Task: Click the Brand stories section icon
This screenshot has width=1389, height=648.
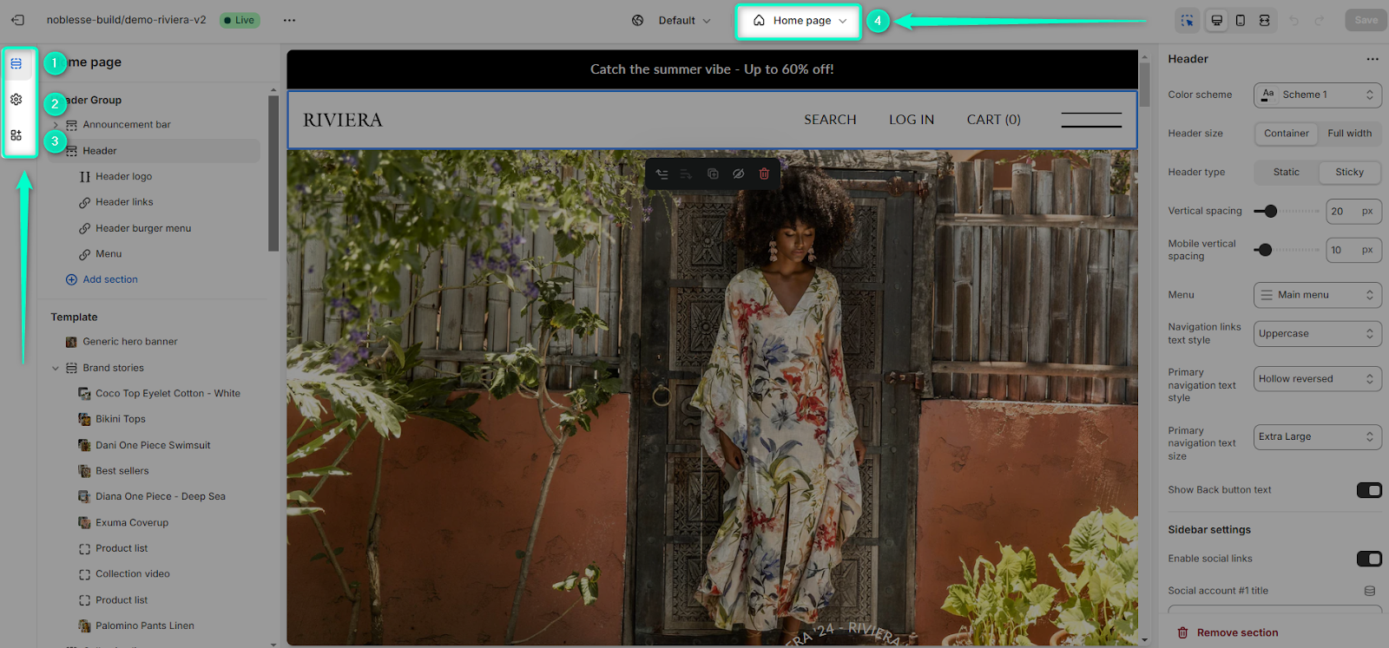Action: [71, 368]
